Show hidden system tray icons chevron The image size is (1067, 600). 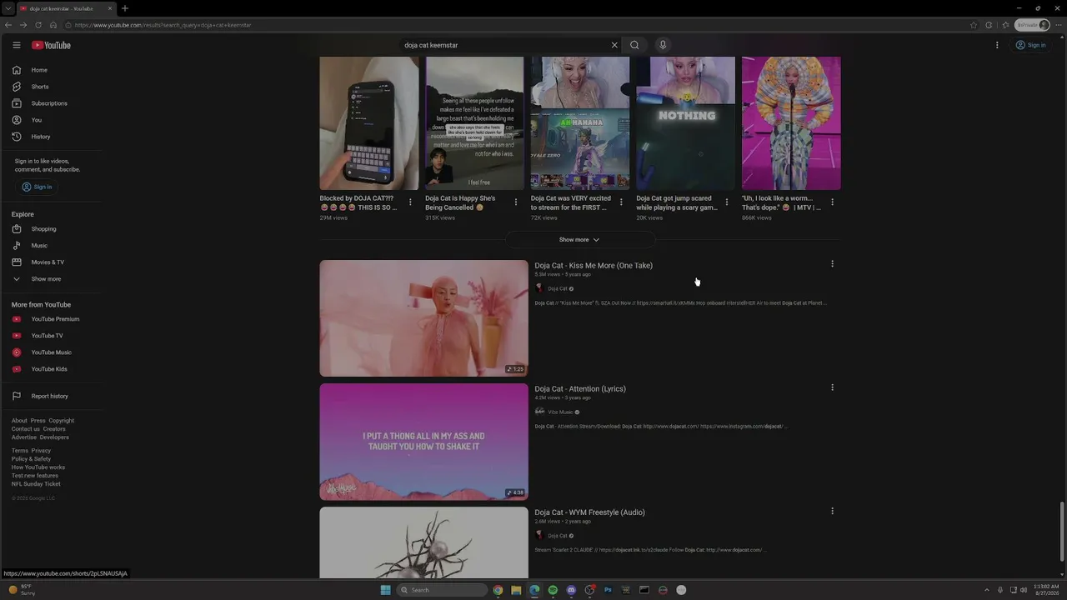pos(987,590)
